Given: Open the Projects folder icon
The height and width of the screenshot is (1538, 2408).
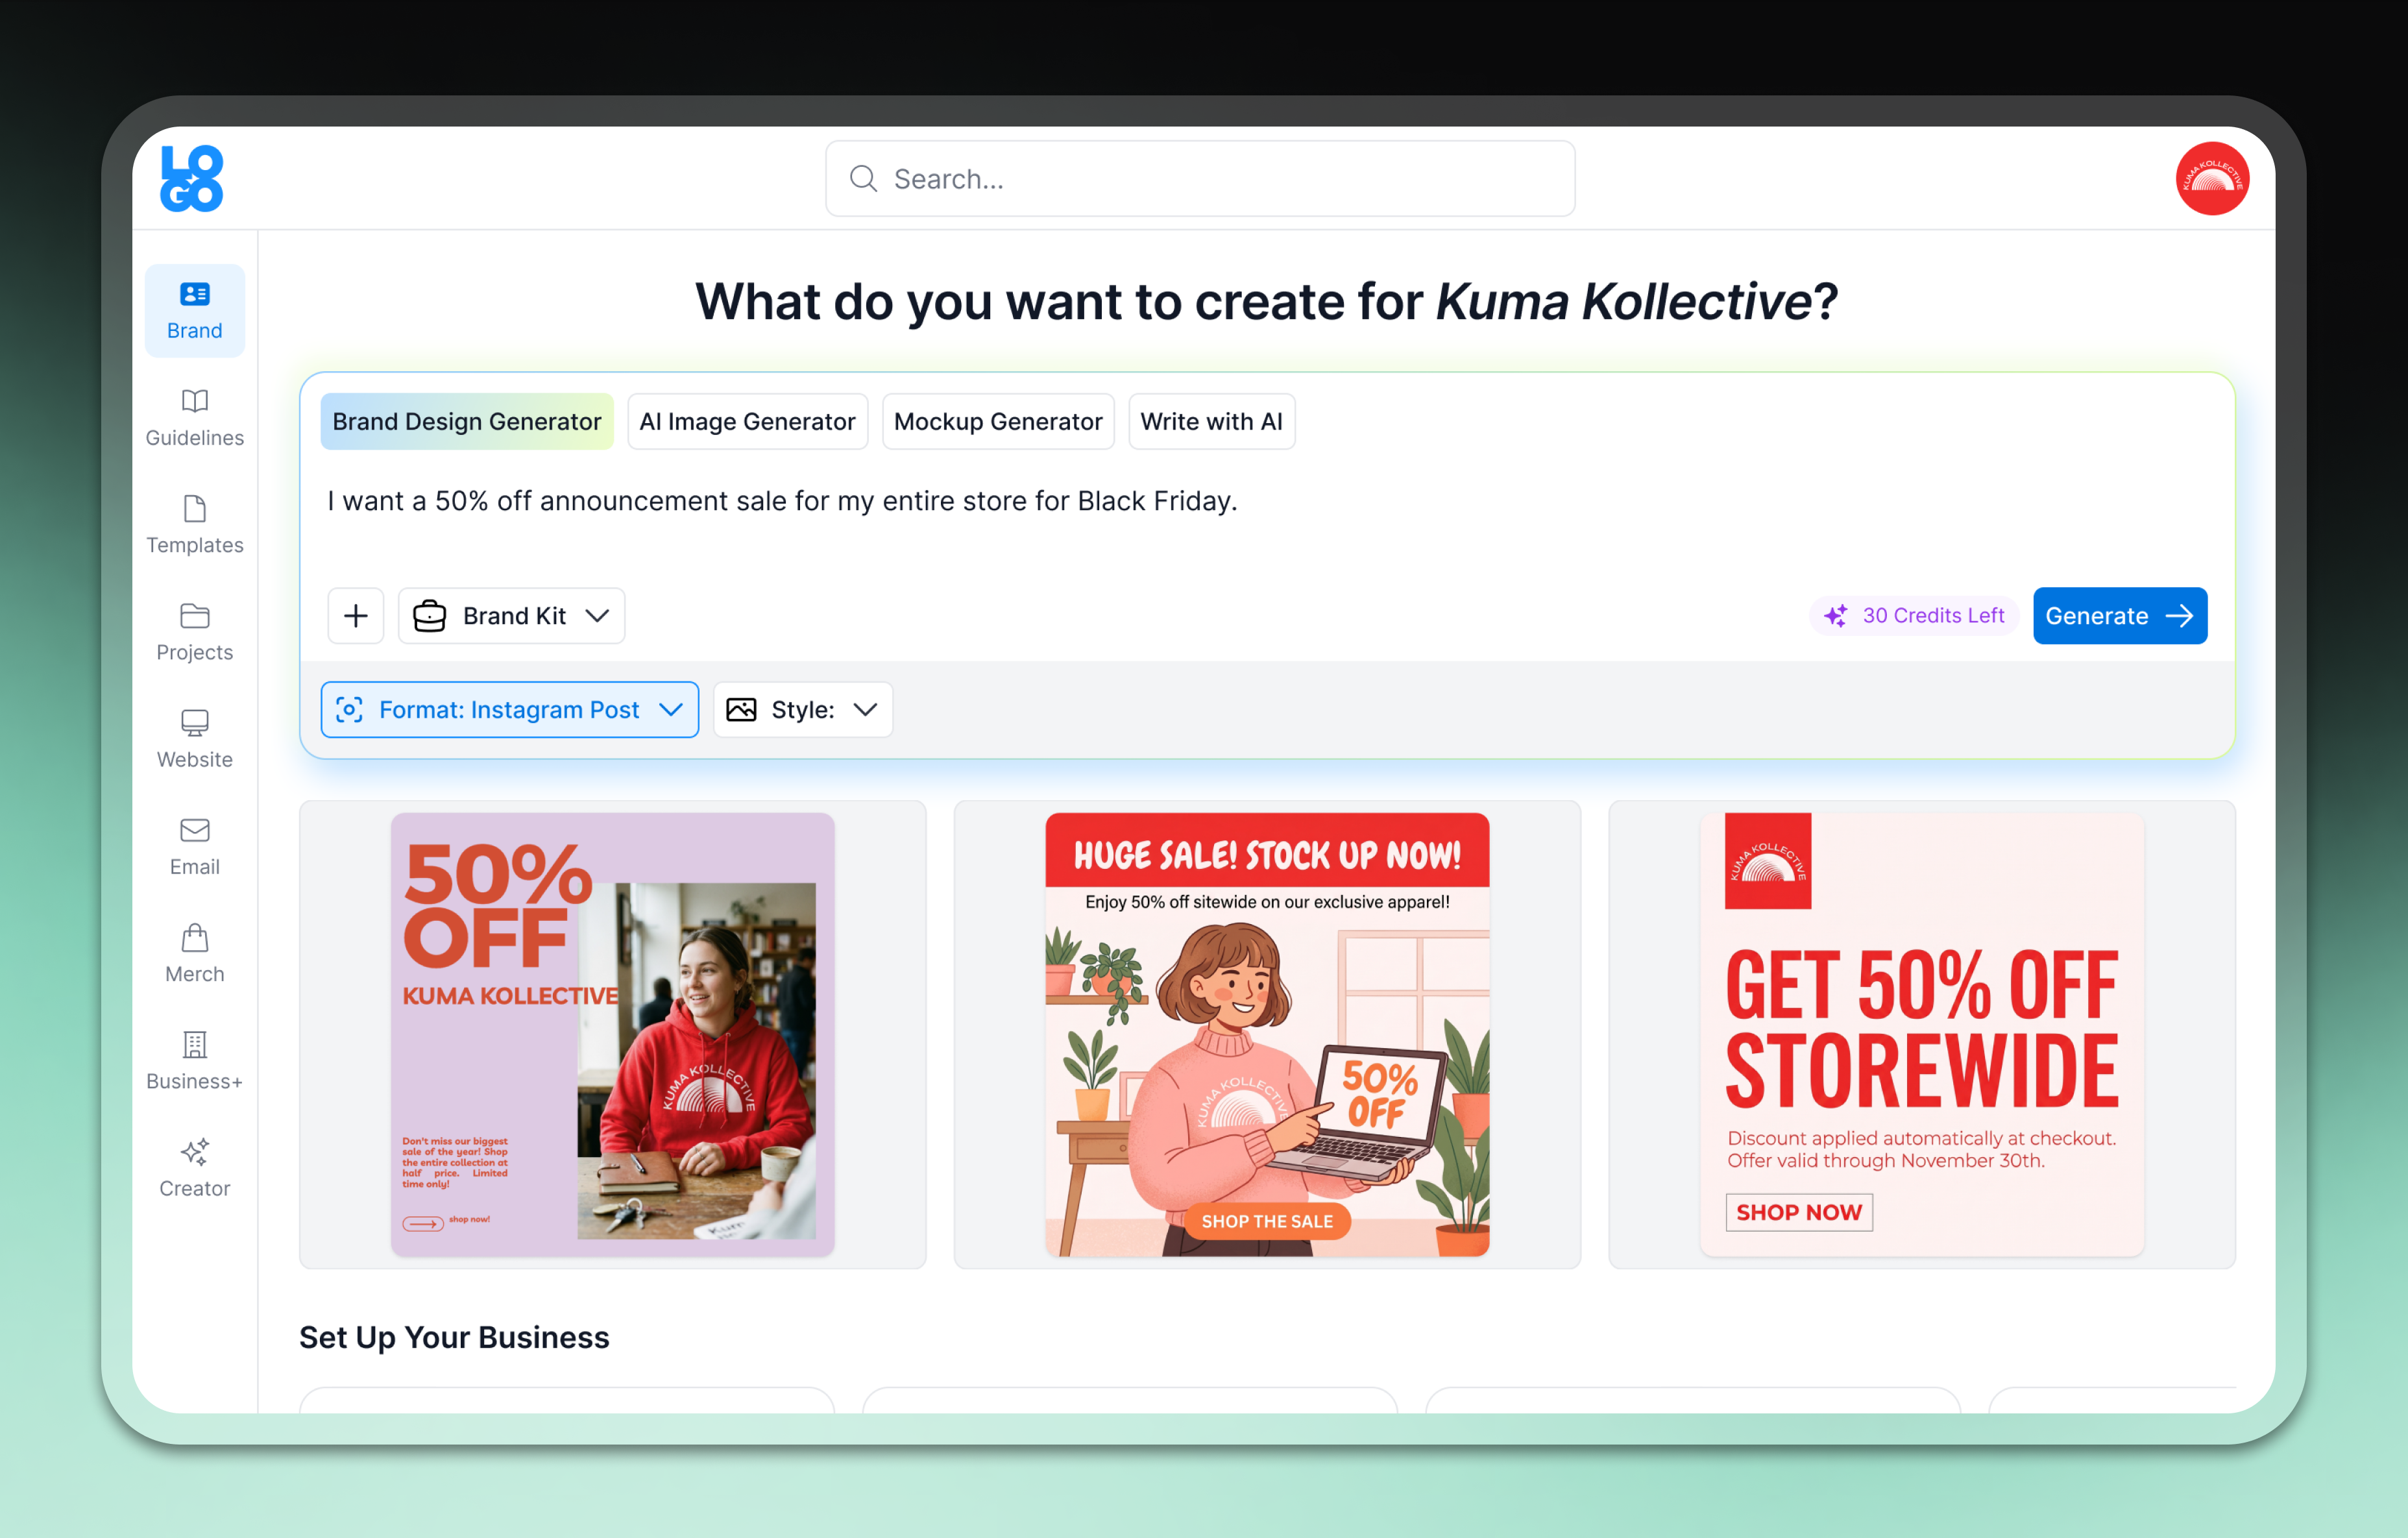Looking at the screenshot, I should click(x=195, y=615).
